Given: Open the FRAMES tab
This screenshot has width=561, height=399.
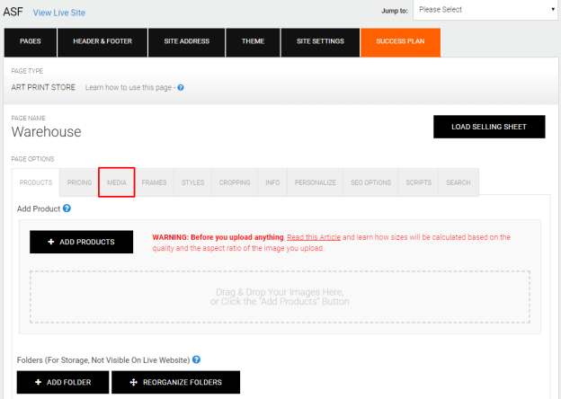Looking at the screenshot, I should tap(155, 182).
